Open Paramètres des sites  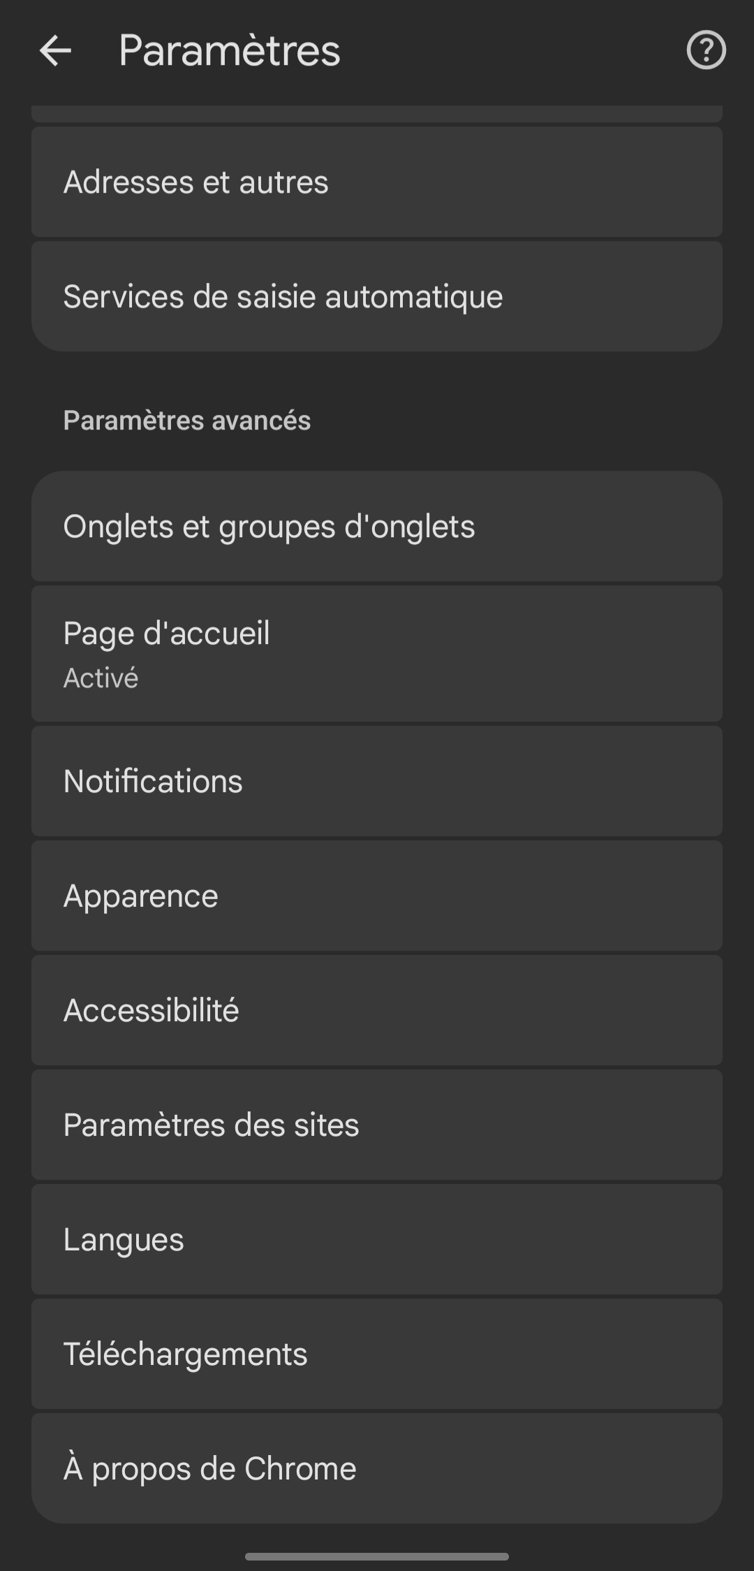tap(377, 1125)
